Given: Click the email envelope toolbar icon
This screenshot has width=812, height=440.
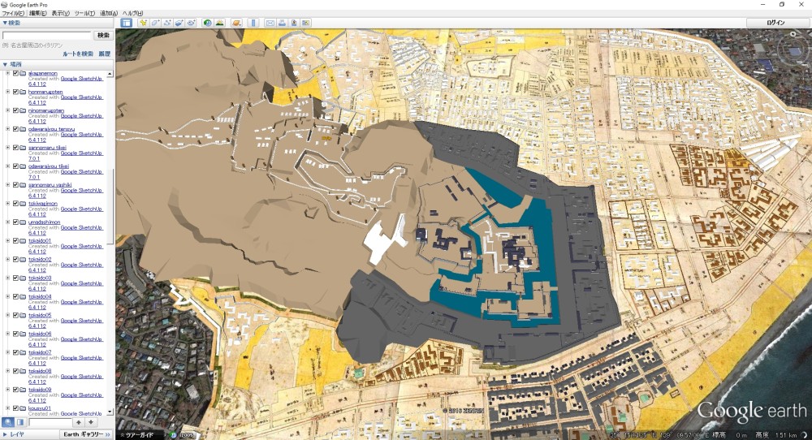Looking at the screenshot, I should pos(270,23).
